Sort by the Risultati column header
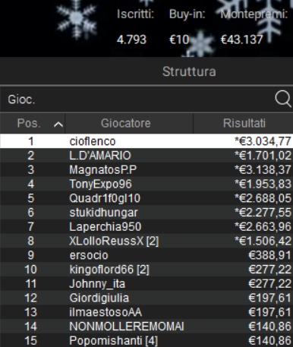Viewport: 293px width, 347px height. point(244,123)
